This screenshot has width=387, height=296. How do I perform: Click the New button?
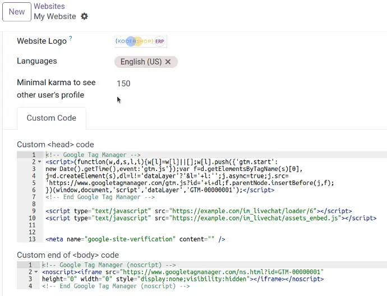[17, 12]
